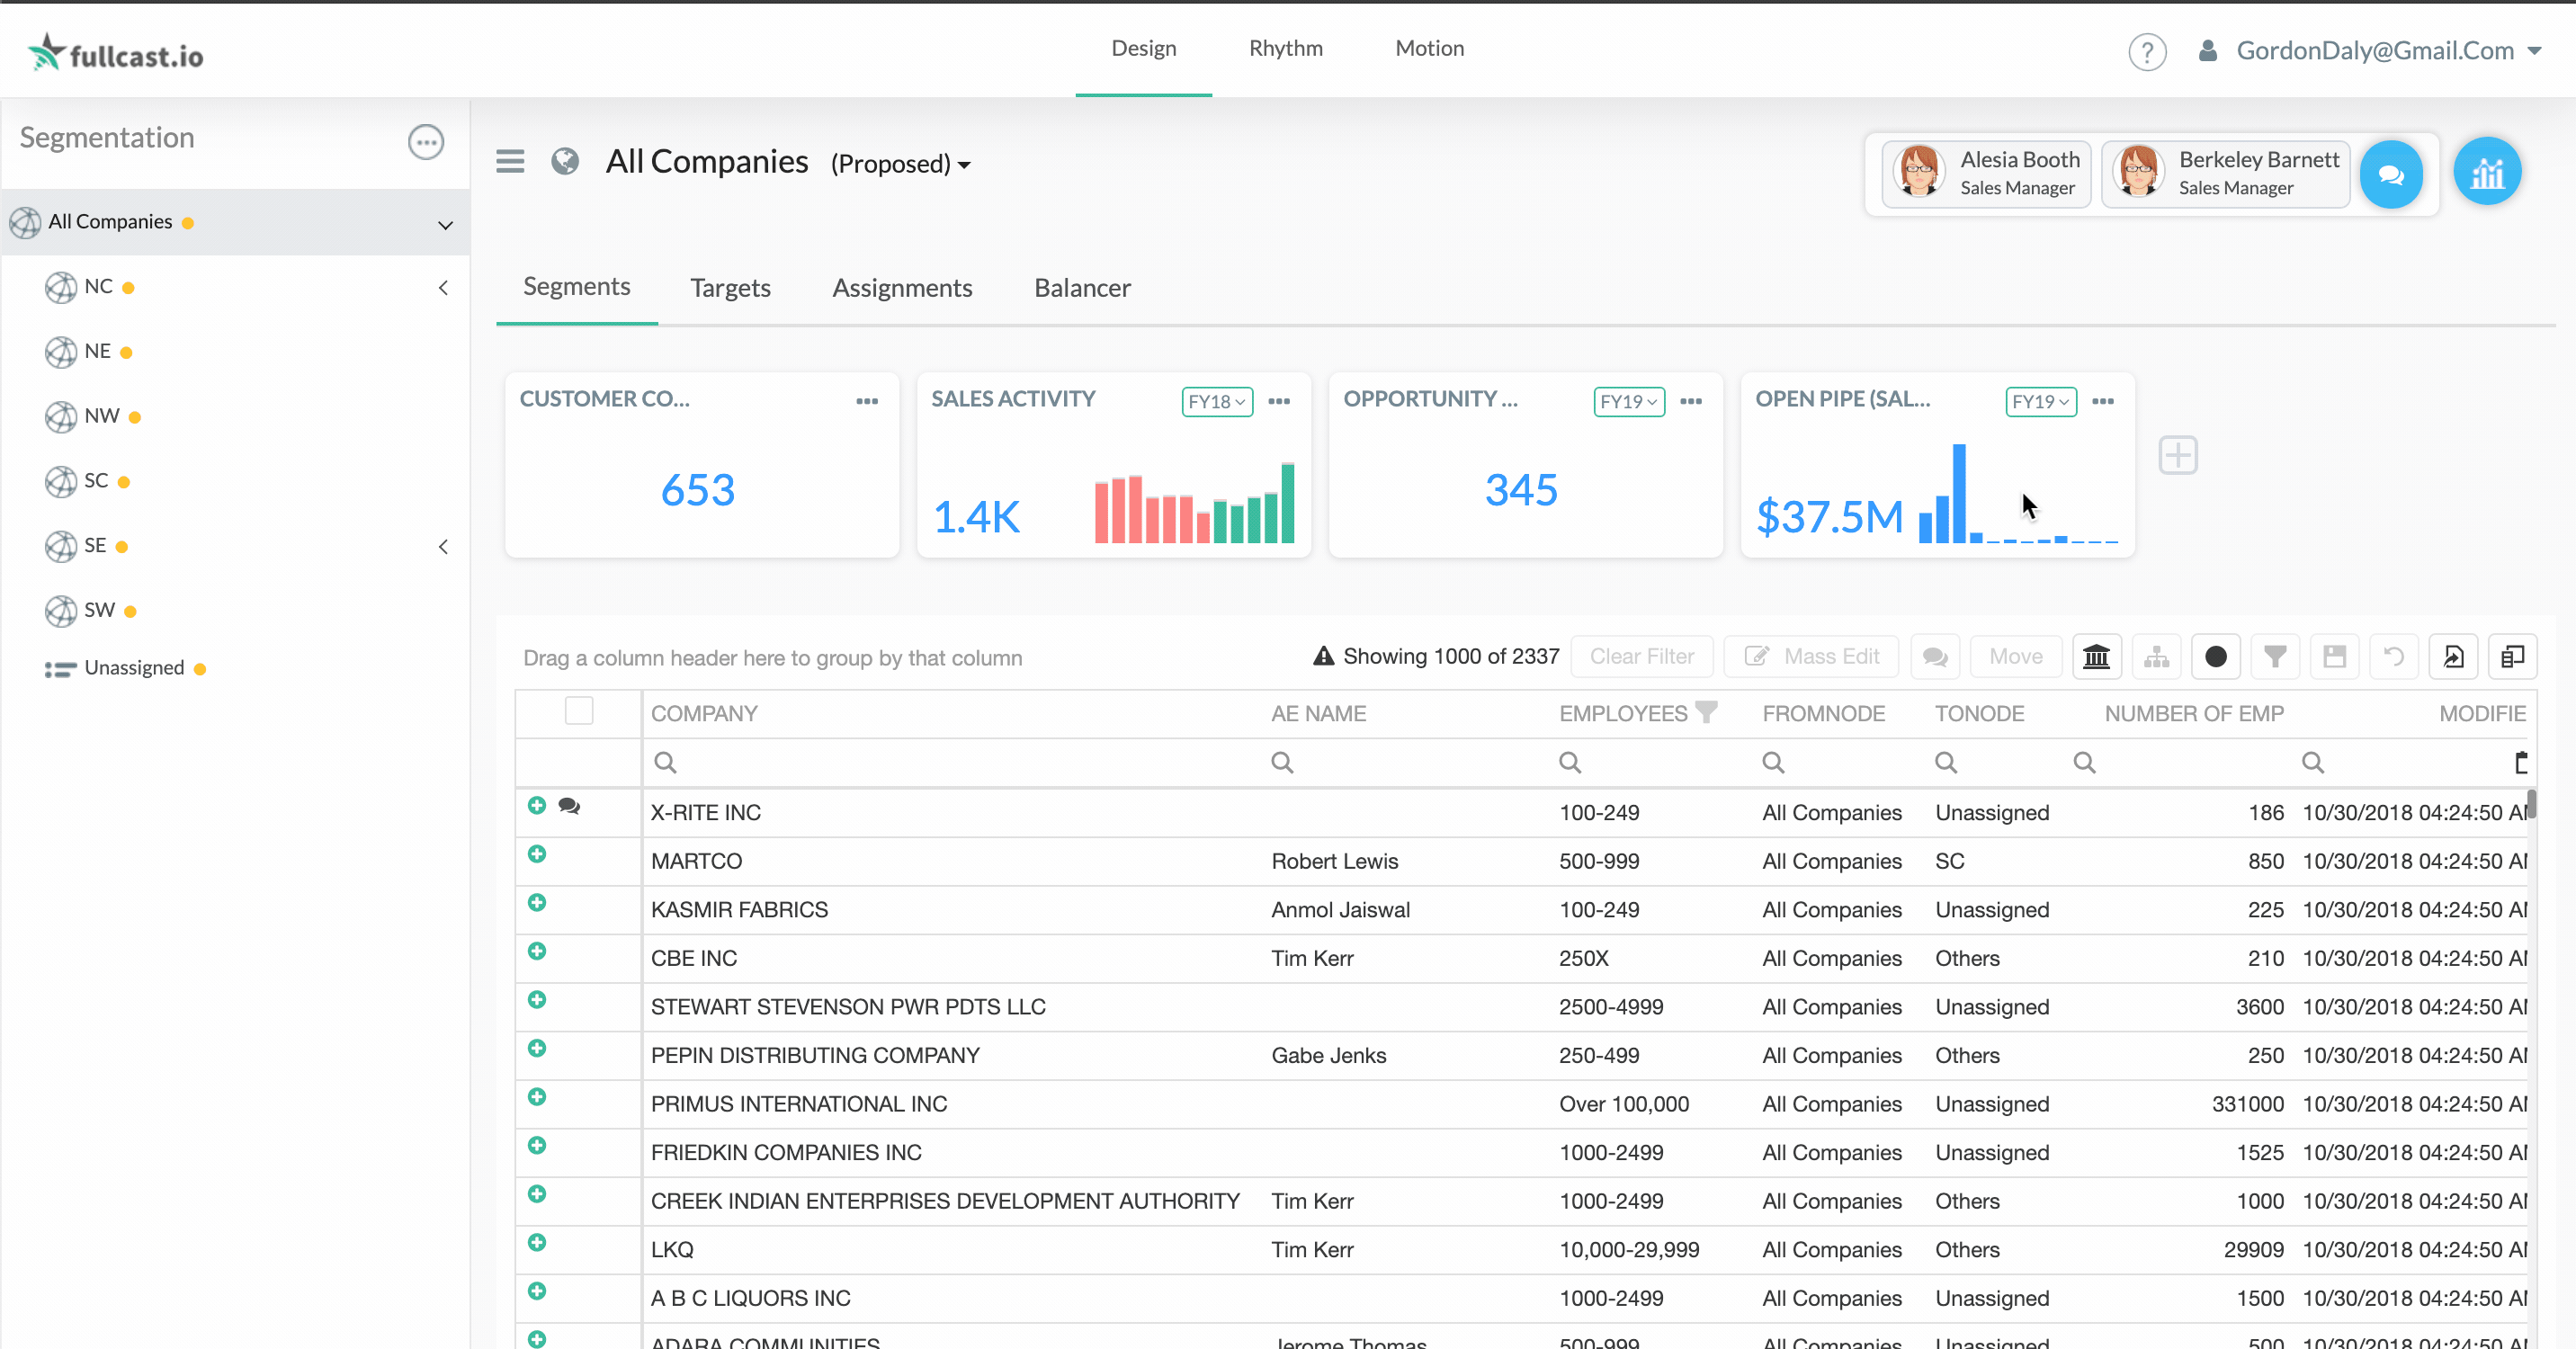Click the column chooser toolbar icon
The image size is (2576, 1349).
click(x=2512, y=657)
